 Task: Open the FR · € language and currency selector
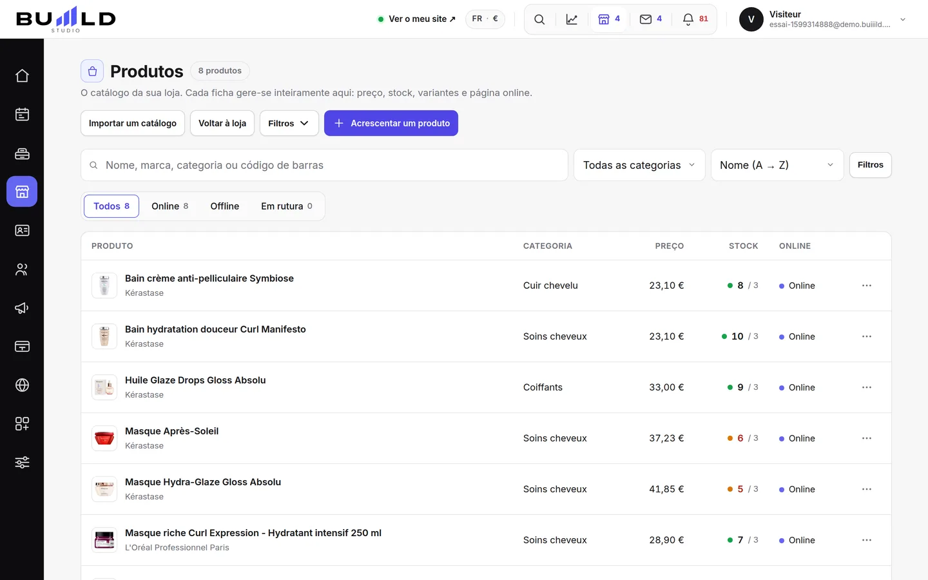(x=485, y=19)
